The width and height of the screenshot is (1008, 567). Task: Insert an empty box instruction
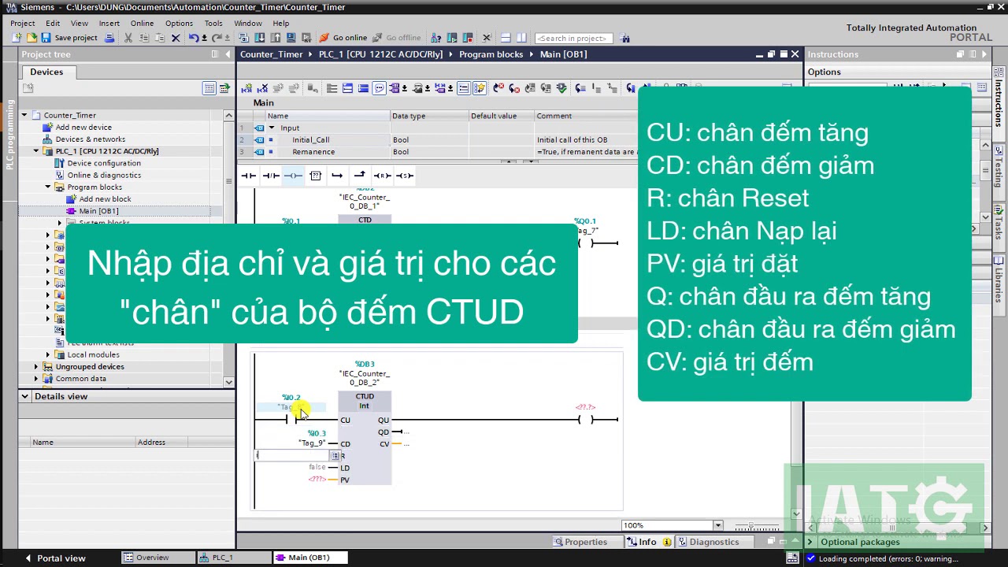point(316,176)
